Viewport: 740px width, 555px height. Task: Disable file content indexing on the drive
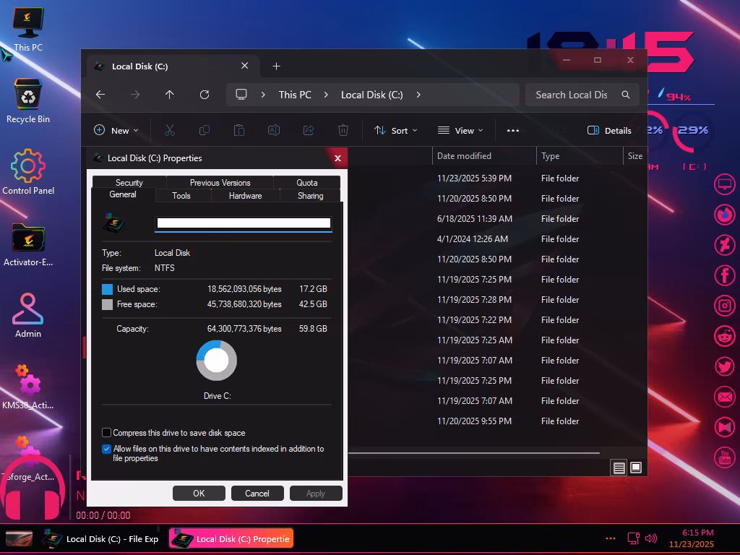coord(106,449)
